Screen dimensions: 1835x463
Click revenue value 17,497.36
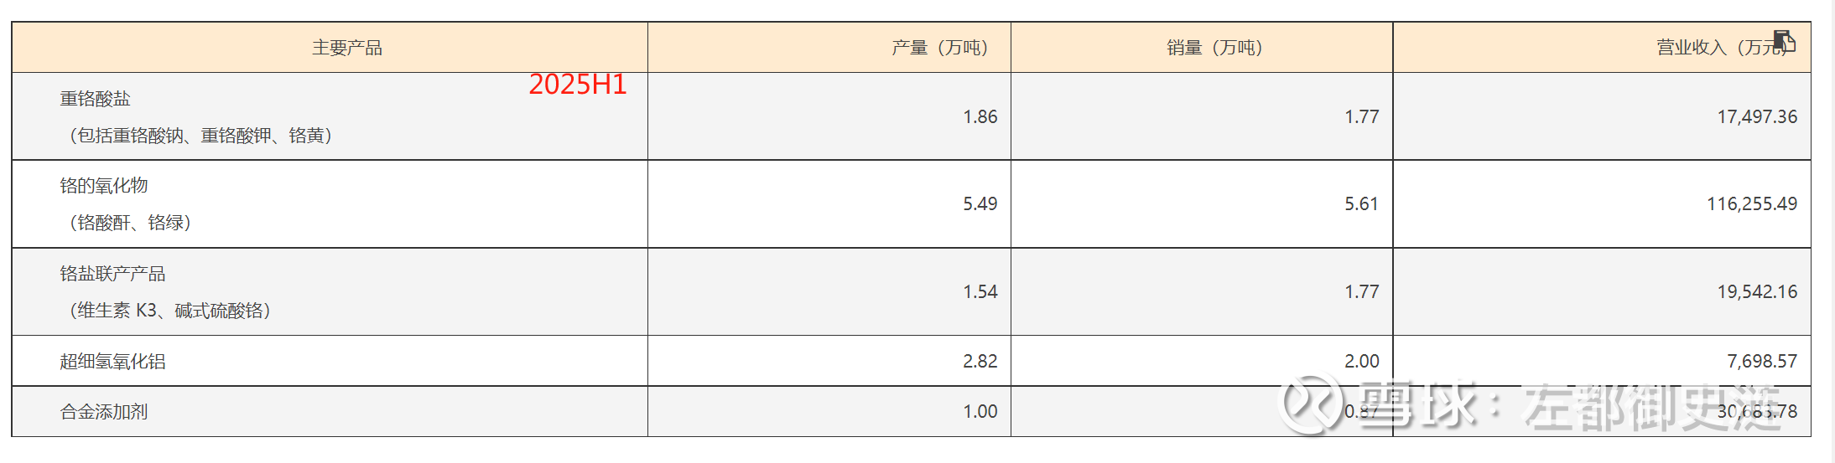[1757, 117]
